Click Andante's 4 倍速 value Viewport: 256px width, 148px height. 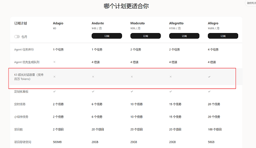(x=95, y=62)
